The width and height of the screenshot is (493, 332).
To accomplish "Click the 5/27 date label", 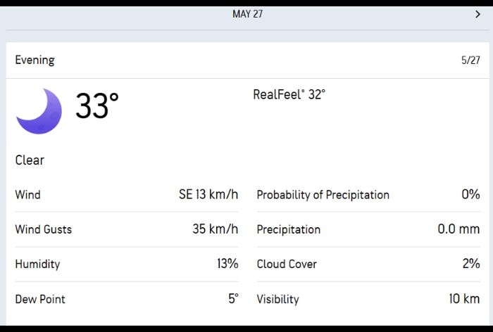I will pyautogui.click(x=470, y=60).
